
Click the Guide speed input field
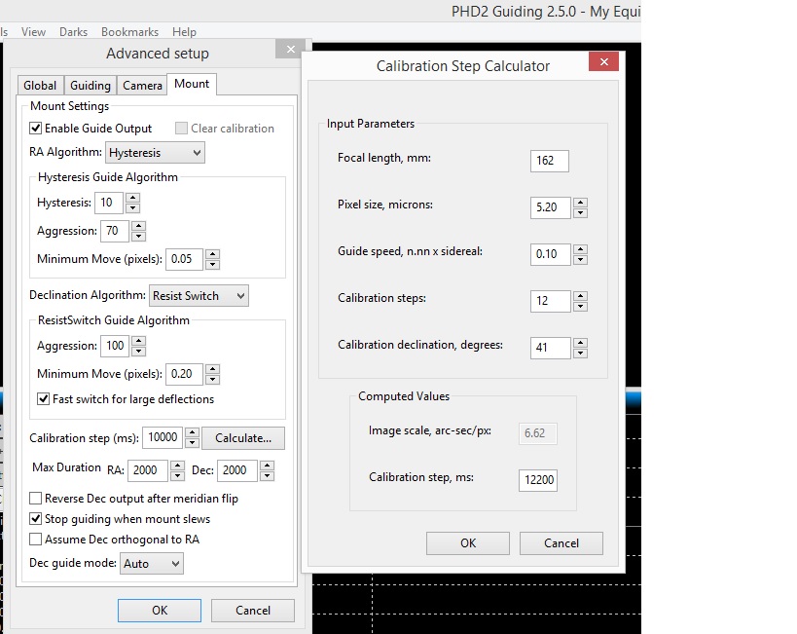[x=551, y=254]
